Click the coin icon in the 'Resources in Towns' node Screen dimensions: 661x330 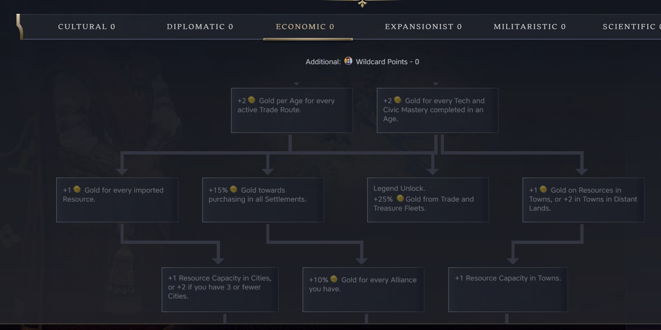click(543, 189)
